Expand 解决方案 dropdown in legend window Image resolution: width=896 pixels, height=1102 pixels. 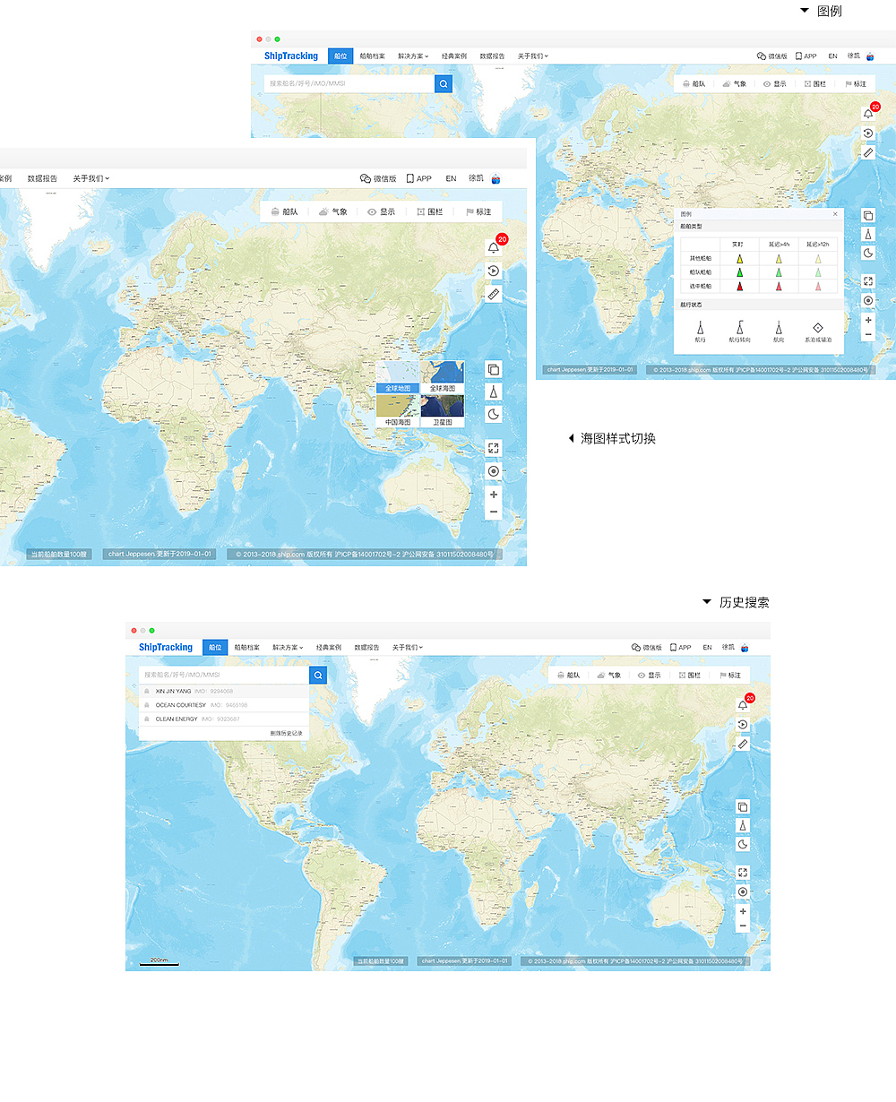[413, 56]
